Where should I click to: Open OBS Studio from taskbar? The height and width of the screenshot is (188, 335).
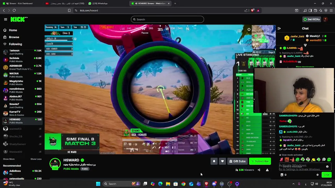tap(230, 184)
